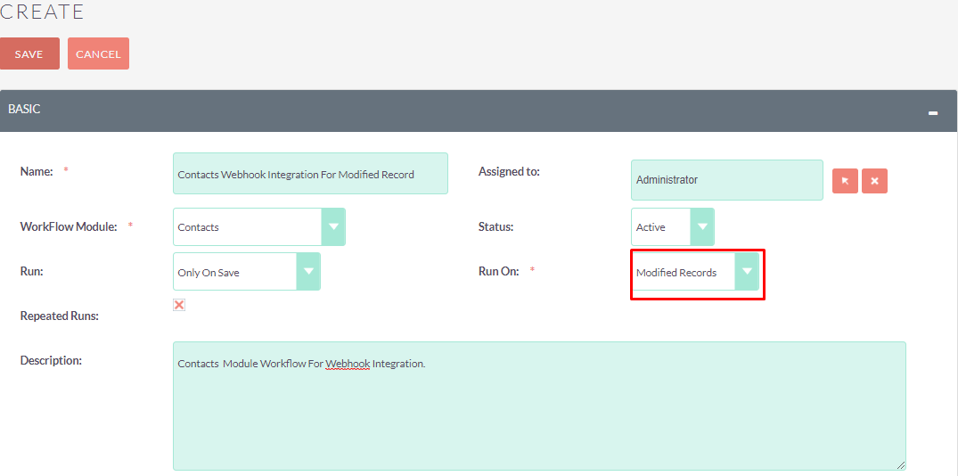Open user selector arrow beside Assigned to
Image resolution: width=958 pixels, height=476 pixels.
[845, 181]
